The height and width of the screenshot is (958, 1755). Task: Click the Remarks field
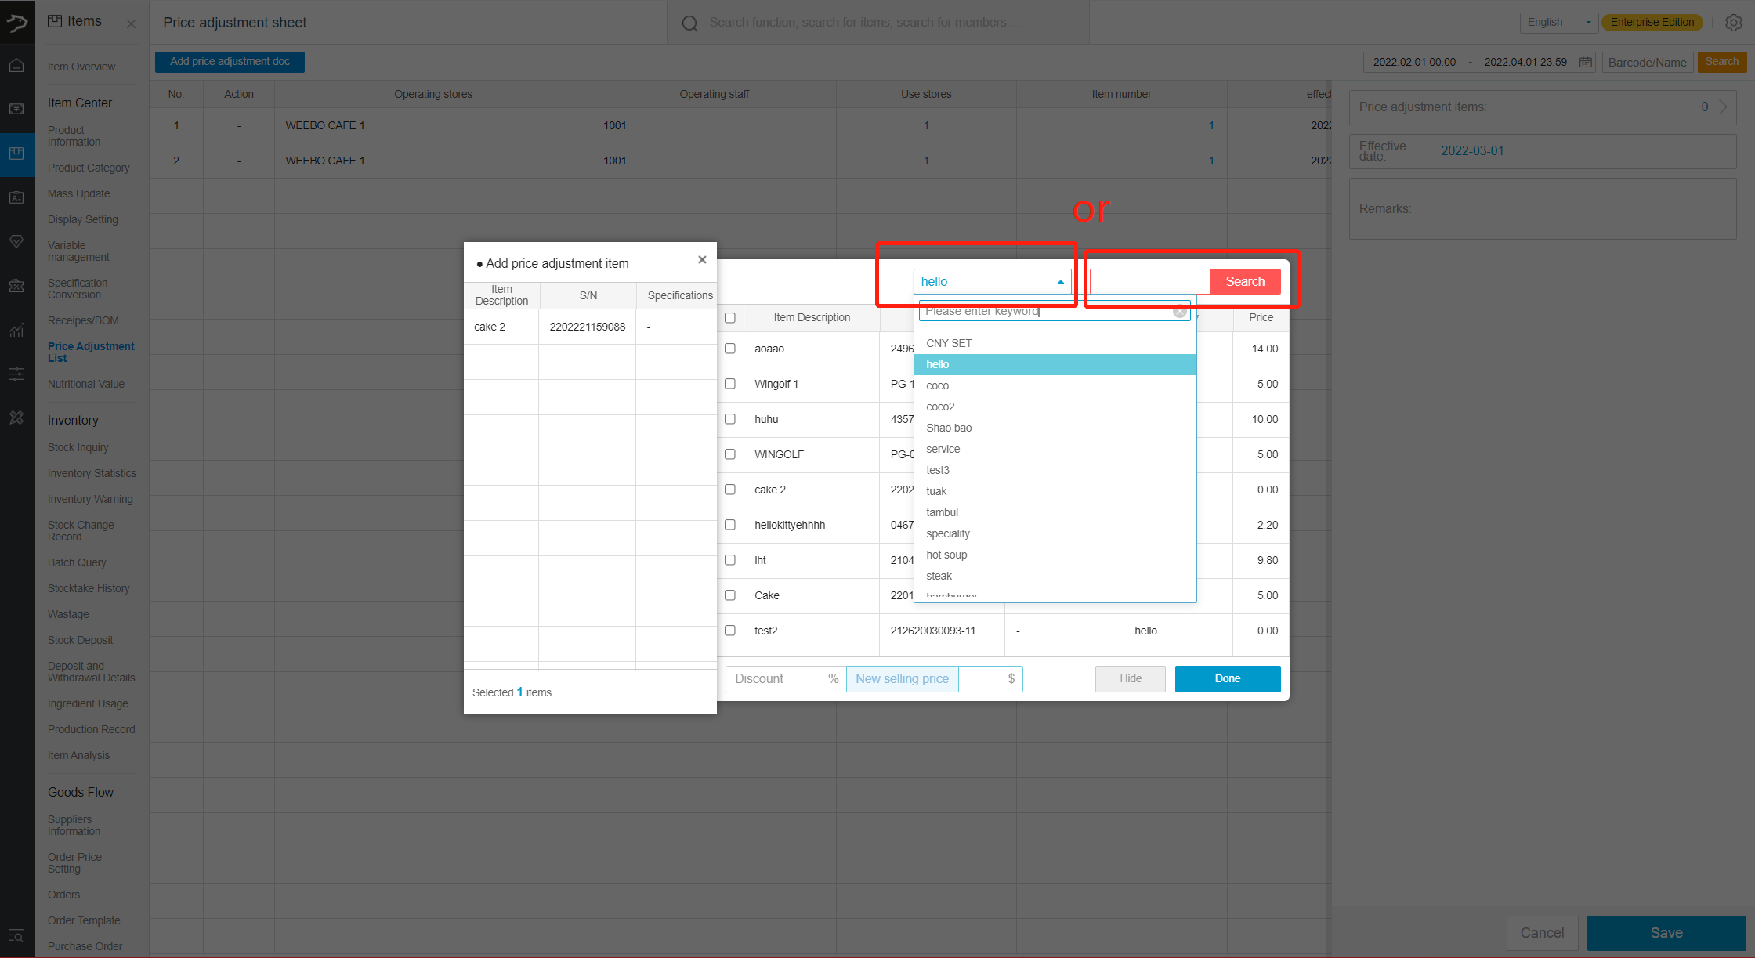(1543, 208)
